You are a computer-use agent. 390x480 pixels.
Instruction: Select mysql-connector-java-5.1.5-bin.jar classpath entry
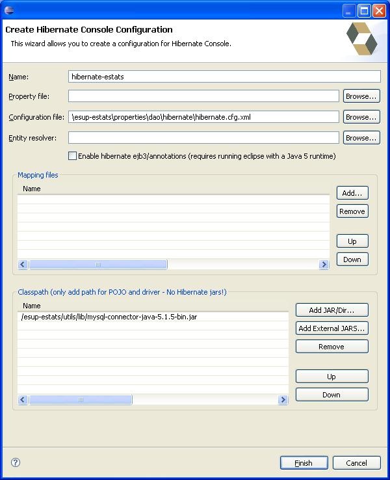(109, 317)
